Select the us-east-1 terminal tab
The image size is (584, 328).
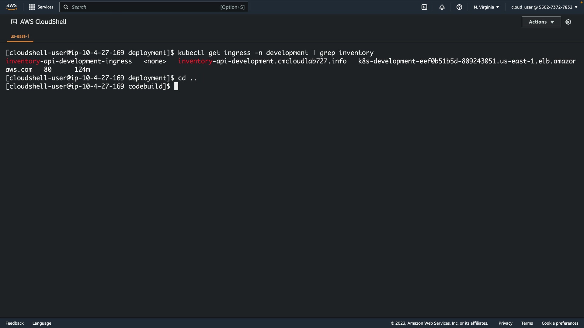coord(20,36)
